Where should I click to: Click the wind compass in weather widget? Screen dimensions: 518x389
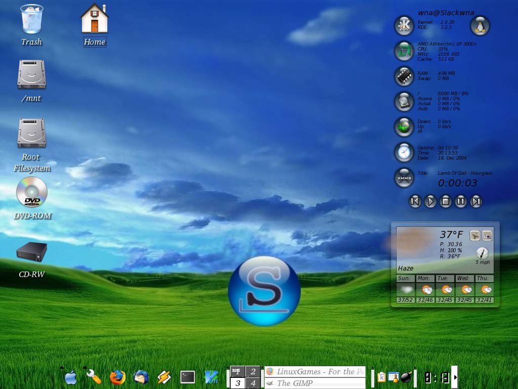point(482,253)
